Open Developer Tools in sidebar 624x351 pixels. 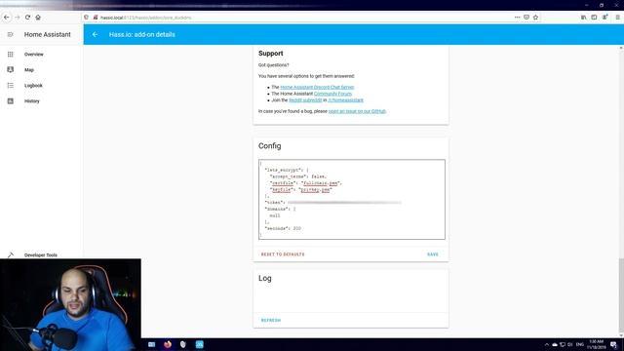41,255
